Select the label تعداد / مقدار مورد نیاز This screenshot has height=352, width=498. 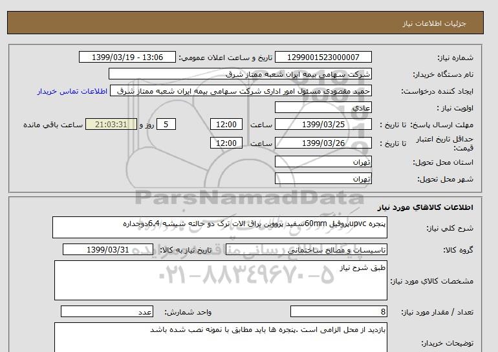click(x=437, y=313)
